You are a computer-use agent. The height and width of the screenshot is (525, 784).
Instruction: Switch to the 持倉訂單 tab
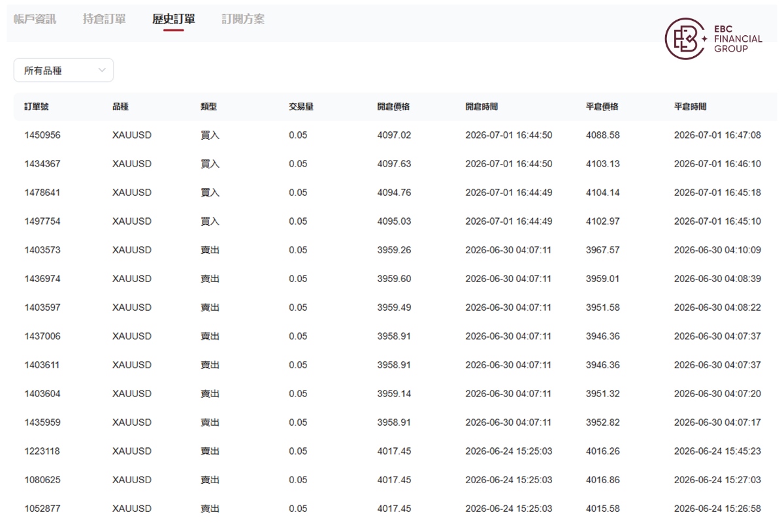click(105, 19)
